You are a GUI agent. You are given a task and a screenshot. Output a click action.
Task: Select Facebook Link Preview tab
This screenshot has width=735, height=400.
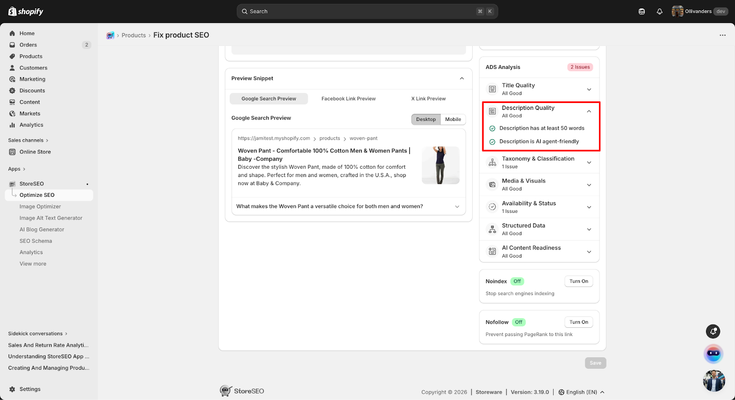point(349,99)
